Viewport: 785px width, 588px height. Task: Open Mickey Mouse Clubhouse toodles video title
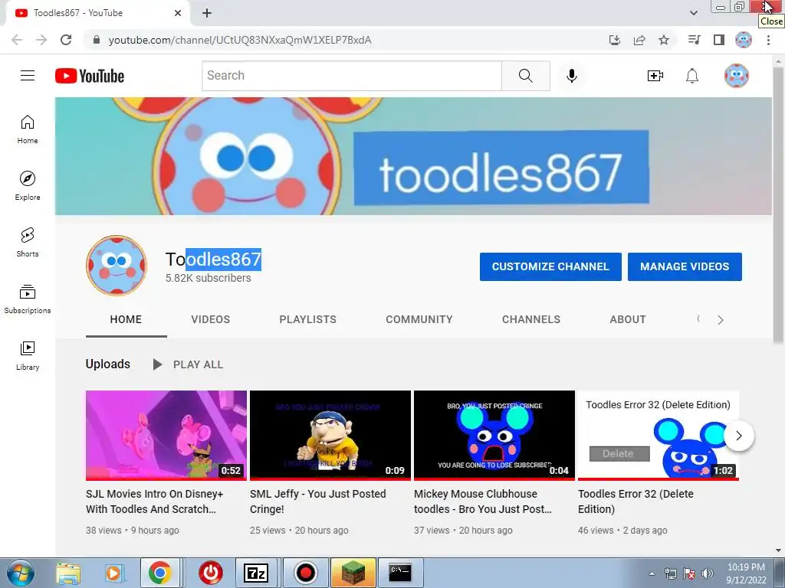483,501
